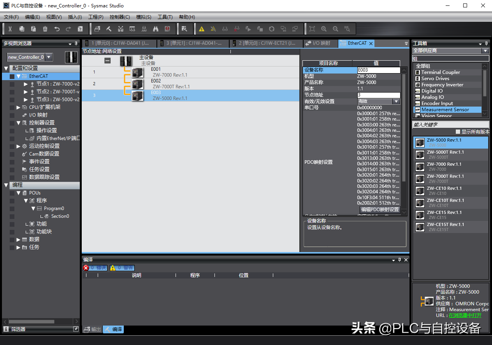492x345 pixels.
Task: Click the Build hammer toolbar icon
Action: coord(109,29)
